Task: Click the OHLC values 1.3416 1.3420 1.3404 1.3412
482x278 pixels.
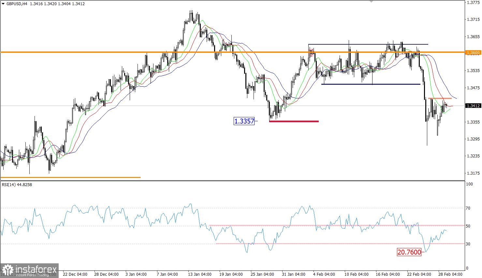Action: coord(57,4)
